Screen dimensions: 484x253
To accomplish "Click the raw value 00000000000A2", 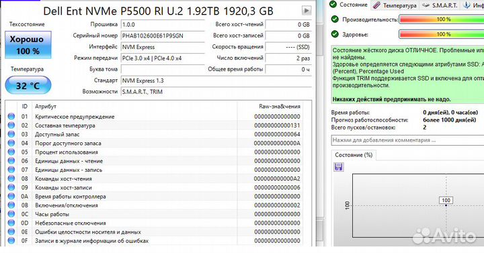I will coord(277,179).
